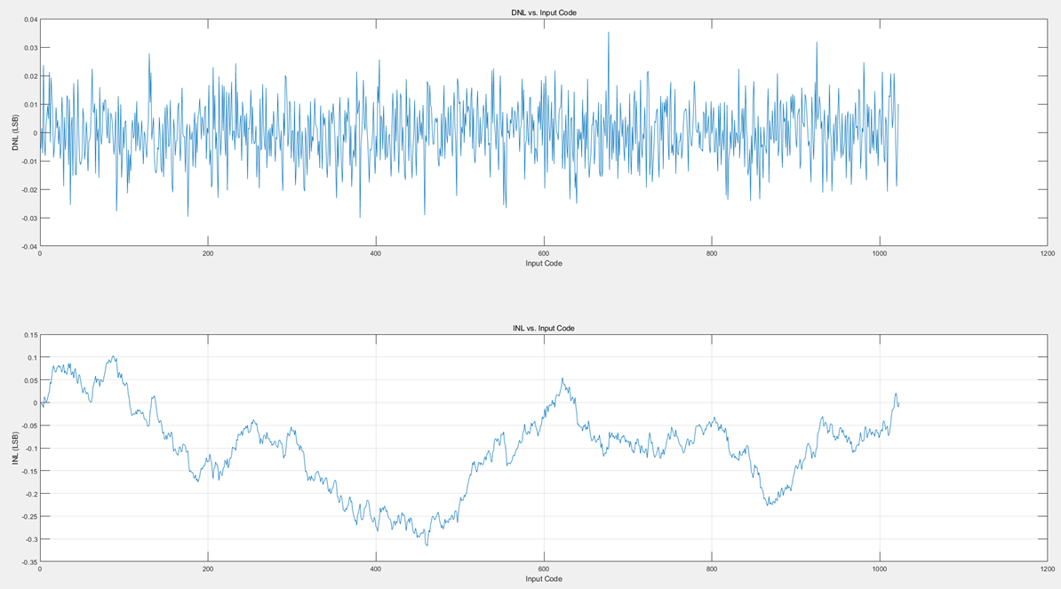
Task: Click the -0.04 tick label on the DNL axis
Action: [30, 246]
